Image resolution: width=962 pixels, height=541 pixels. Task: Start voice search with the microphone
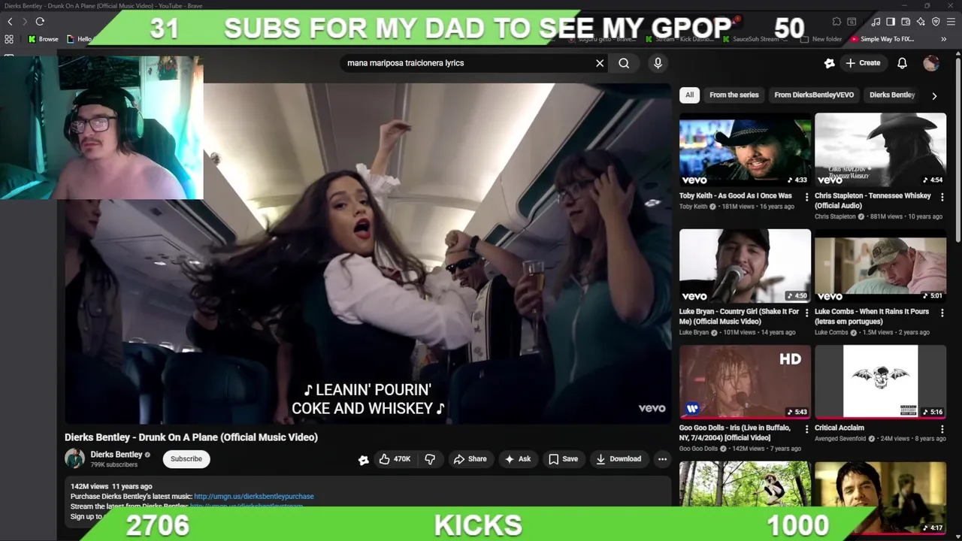tap(658, 63)
